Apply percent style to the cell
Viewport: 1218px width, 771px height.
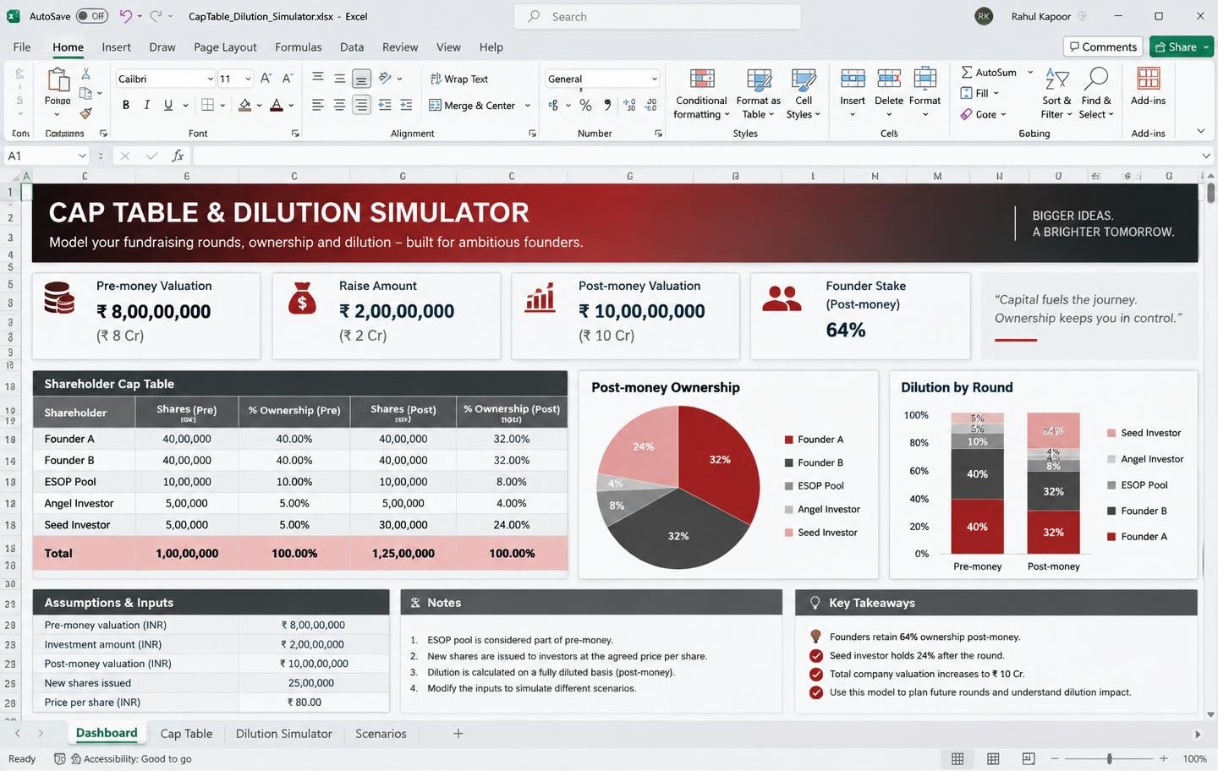click(585, 105)
